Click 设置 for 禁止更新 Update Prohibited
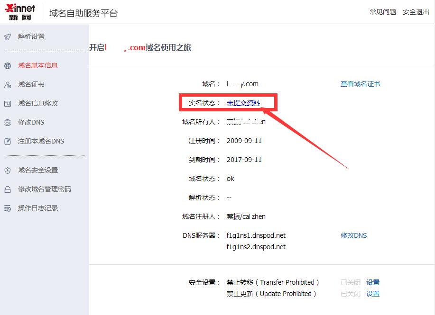Image resolution: width=435 pixels, height=315 pixels. click(x=373, y=294)
